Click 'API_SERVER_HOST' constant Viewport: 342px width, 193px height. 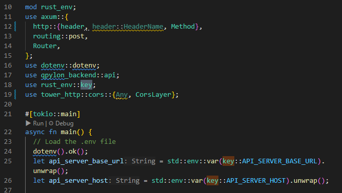pos(256,181)
